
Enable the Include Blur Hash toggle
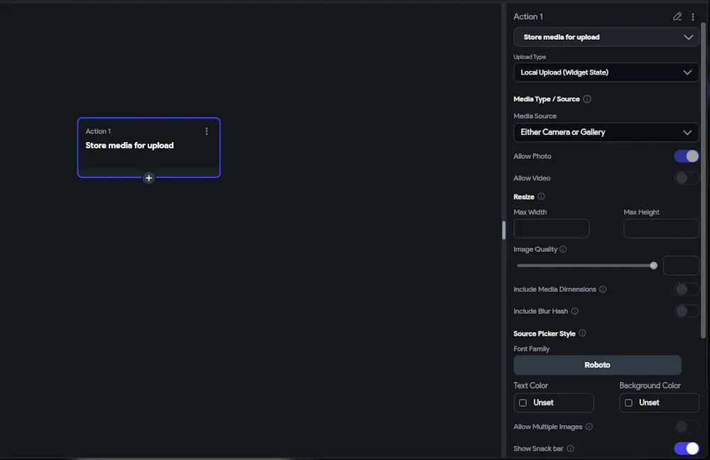[687, 311]
